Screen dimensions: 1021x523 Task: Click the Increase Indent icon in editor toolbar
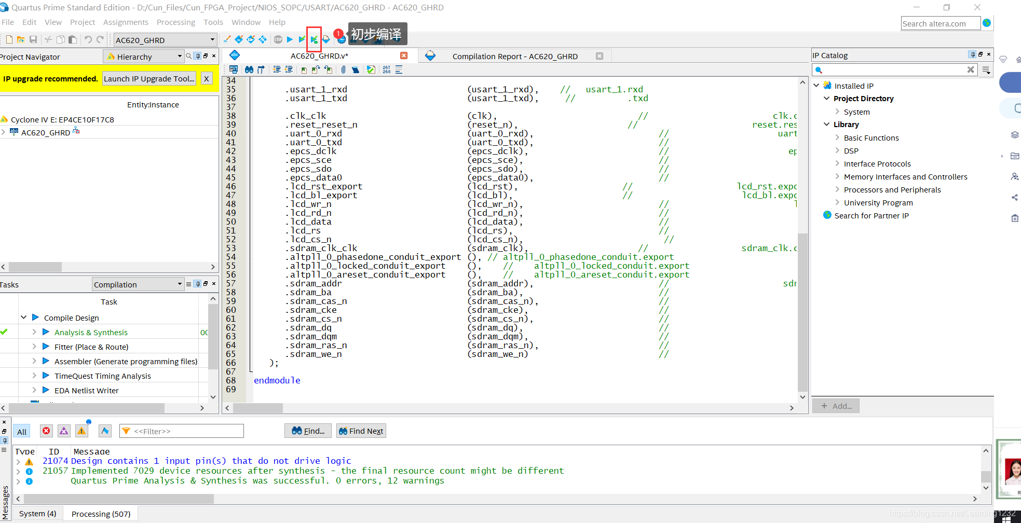[277, 70]
